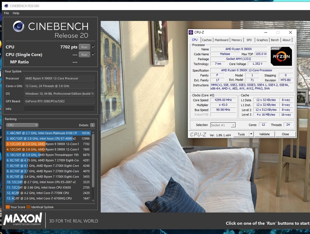
Task: Click the ranking list vertical scrollbar
Action: [93, 161]
